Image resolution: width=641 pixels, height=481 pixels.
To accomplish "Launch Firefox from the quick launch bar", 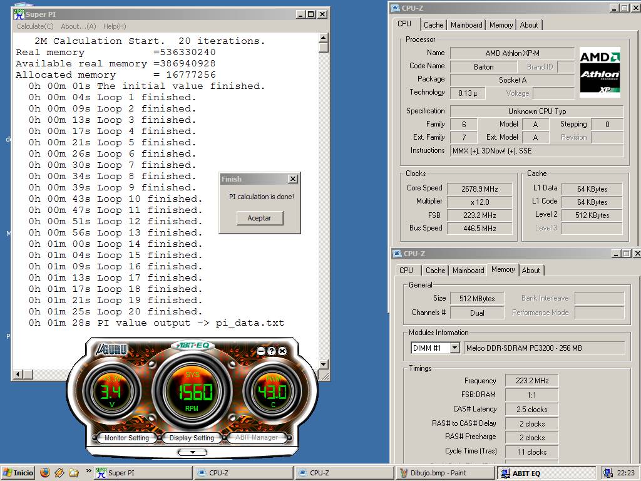I will click(45, 473).
